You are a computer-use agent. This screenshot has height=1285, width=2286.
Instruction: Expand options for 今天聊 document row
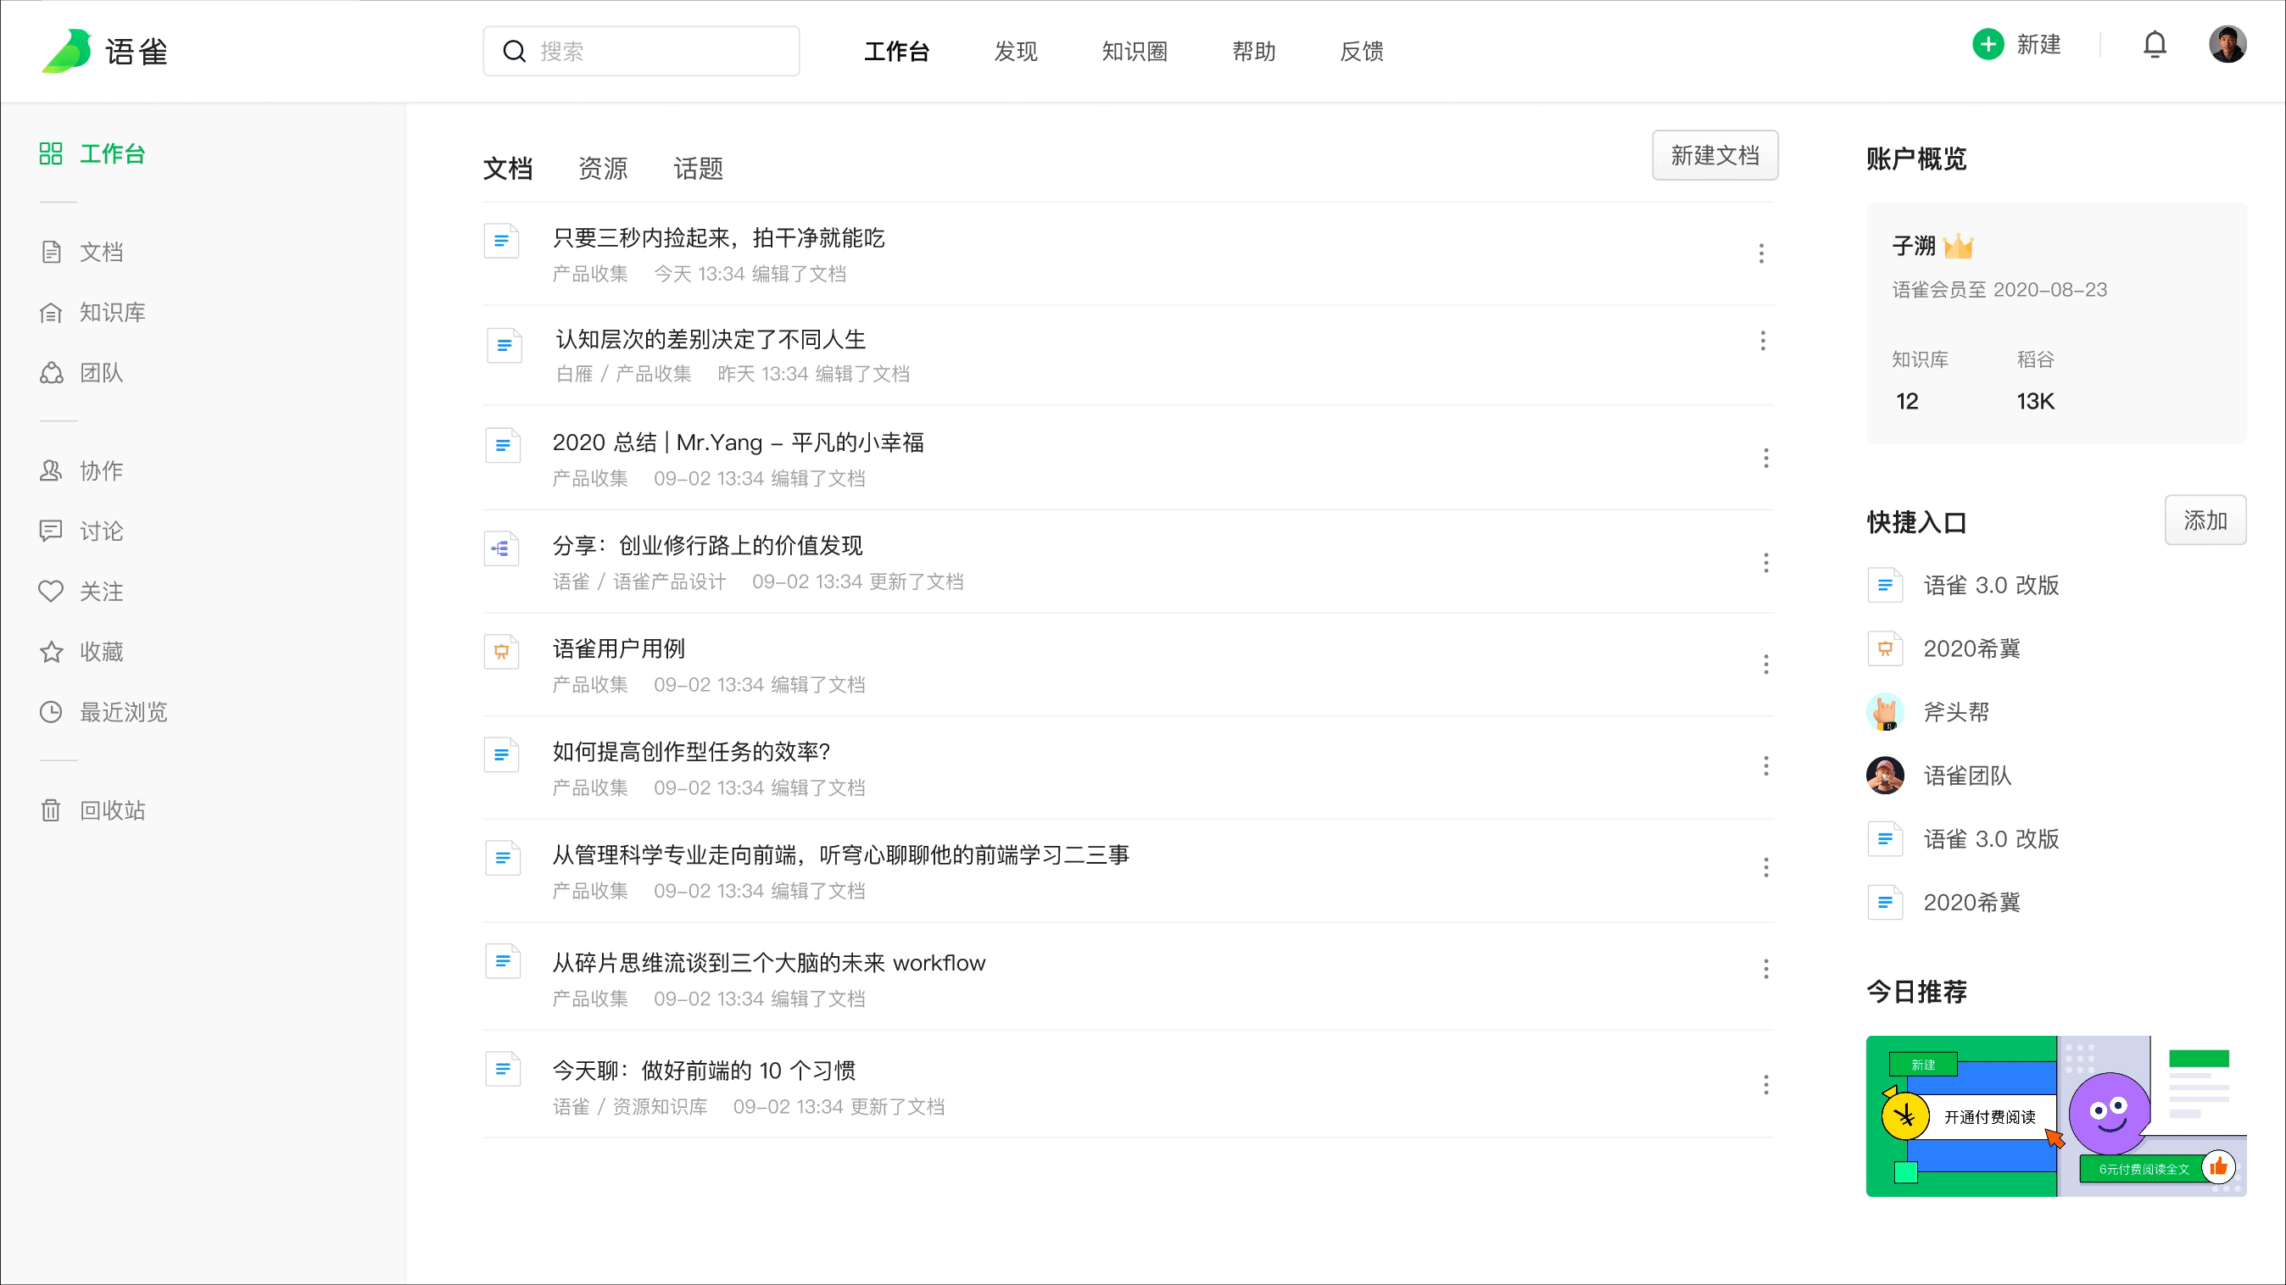click(x=1765, y=1085)
